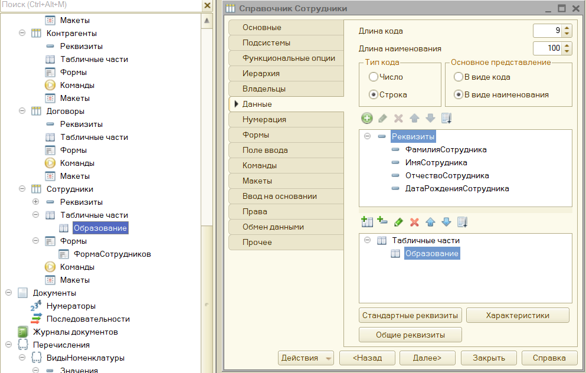Click sort icon in tabular sections toolbar

(x=462, y=223)
